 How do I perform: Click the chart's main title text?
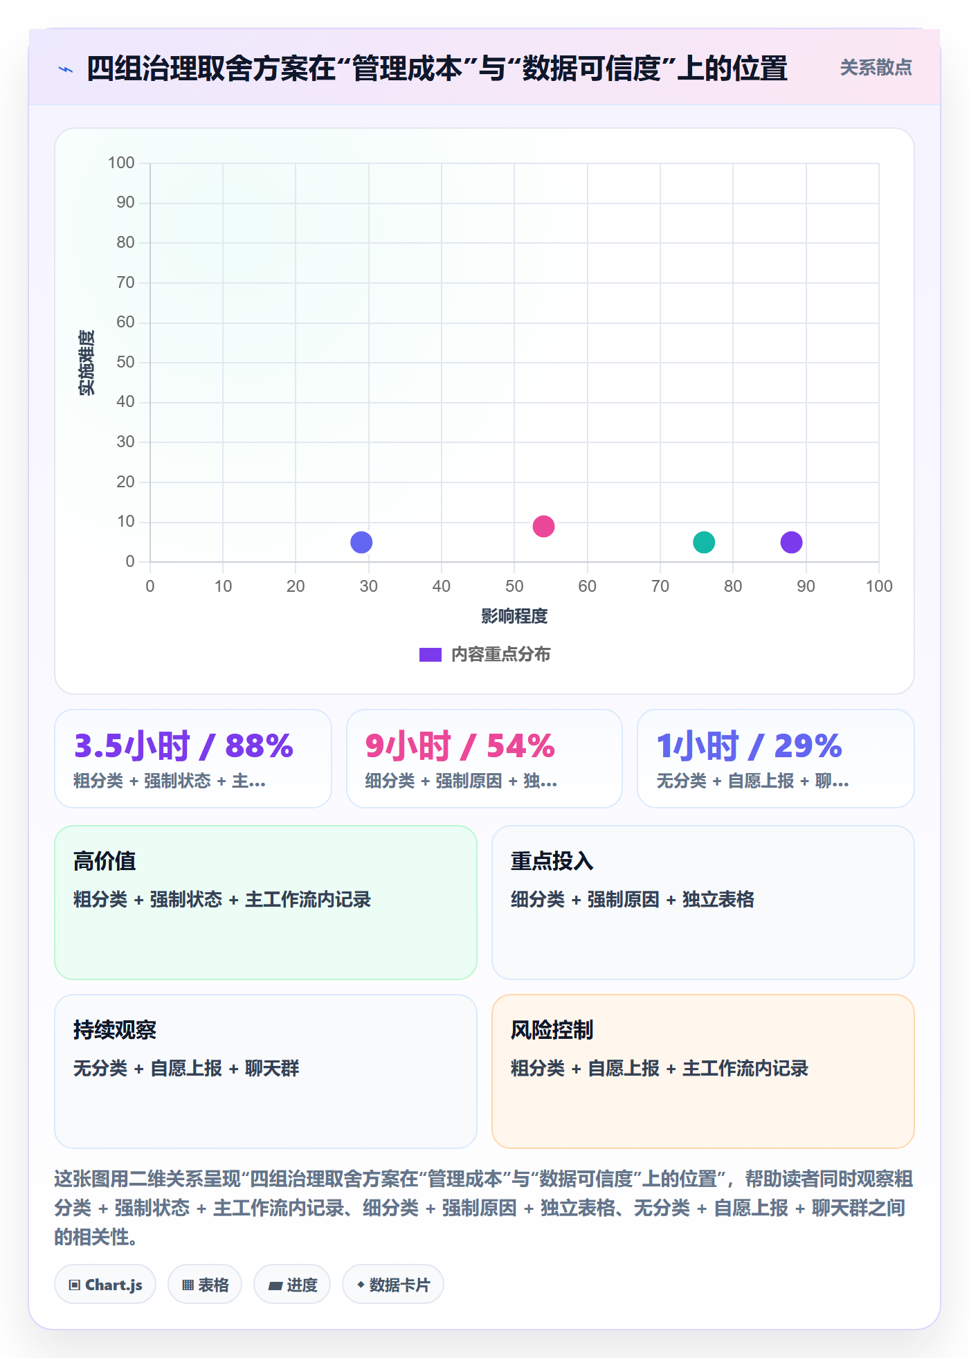point(437,69)
